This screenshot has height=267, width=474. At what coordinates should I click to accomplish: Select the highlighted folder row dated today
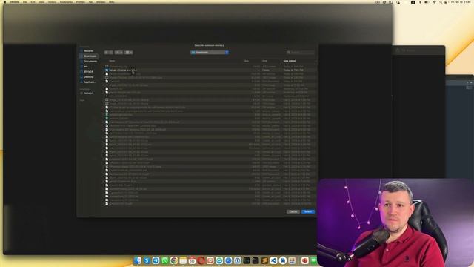coord(210,70)
